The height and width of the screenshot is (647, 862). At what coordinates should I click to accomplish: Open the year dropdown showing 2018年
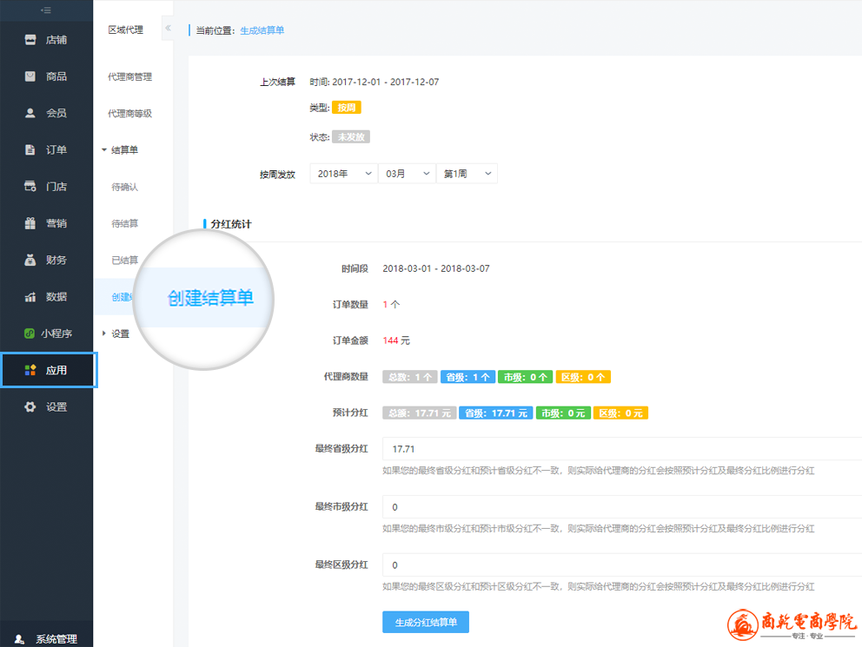coord(343,174)
